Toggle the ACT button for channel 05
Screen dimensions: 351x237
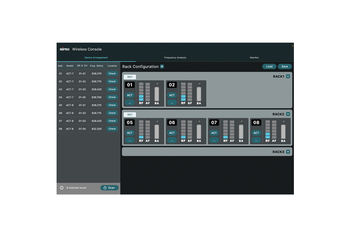pyautogui.click(x=130, y=133)
